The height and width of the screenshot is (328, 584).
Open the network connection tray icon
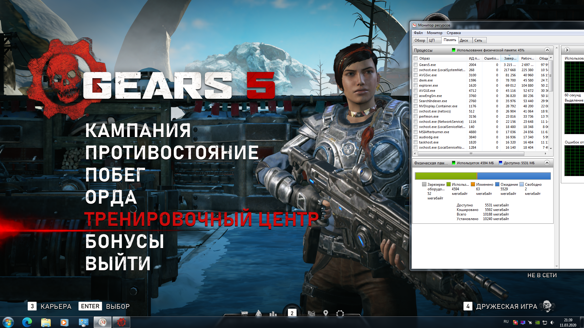(545, 323)
